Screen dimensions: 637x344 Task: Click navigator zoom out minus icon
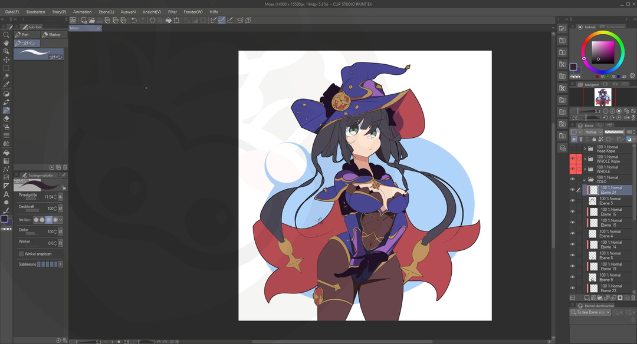pos(605,111)
